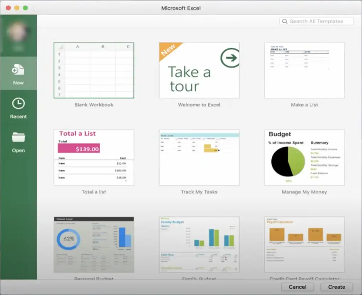Viewport: 362px width, 295px height.
Task: Click the yellow minimize window button
Action: click(17, 8)
